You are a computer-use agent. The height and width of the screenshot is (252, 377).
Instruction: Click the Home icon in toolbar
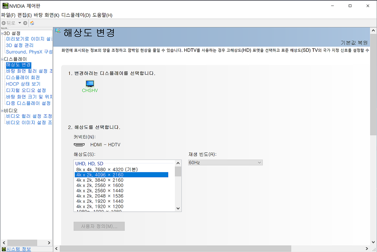32,23
